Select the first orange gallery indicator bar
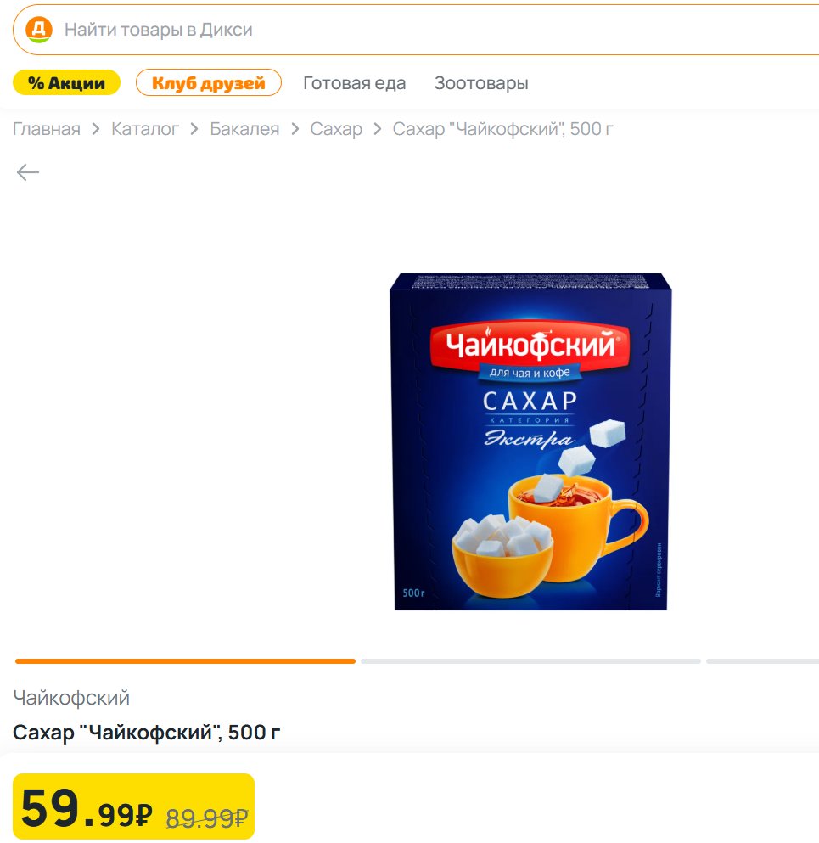 click(x=185, y=661)
